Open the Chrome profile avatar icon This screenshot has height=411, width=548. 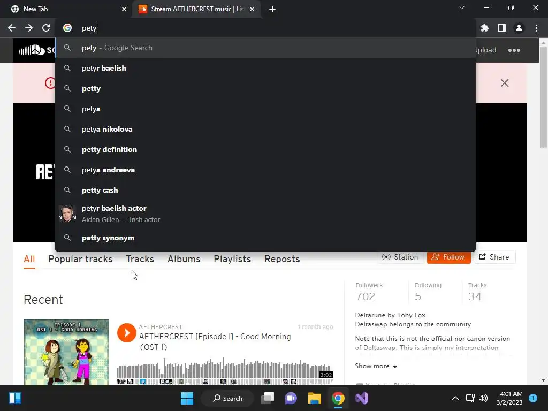coord(519,28)
